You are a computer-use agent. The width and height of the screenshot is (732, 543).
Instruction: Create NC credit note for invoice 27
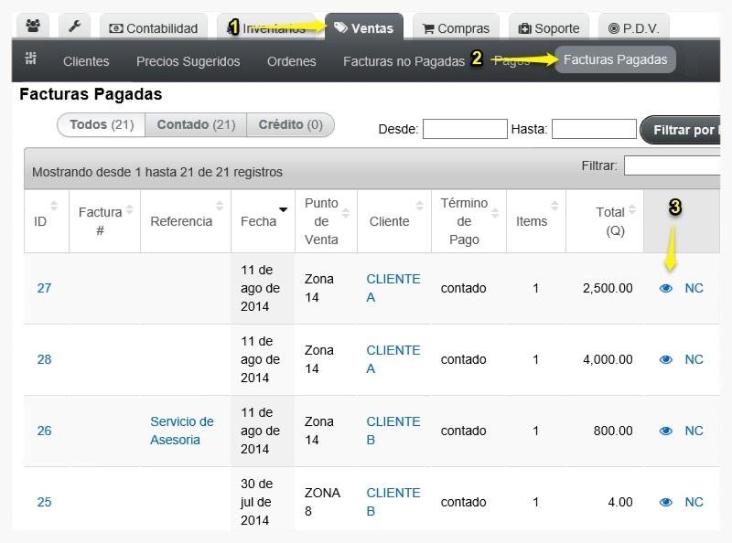tap(694, 288)
